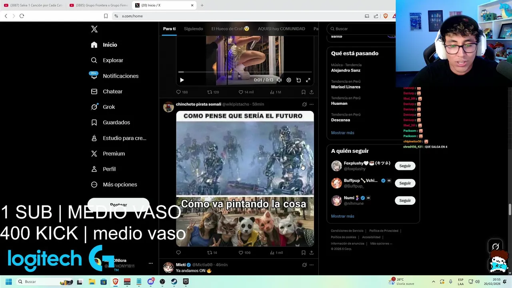Follow the Numi account

pyautogui.click(x=405, y=200)
